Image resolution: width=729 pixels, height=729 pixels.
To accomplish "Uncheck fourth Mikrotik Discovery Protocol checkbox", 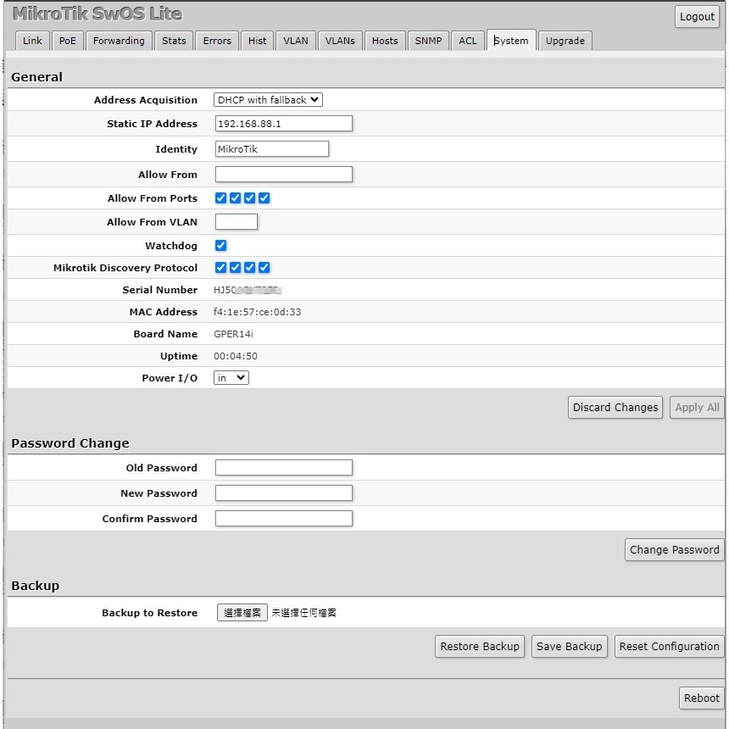I will tap(264, 268).
